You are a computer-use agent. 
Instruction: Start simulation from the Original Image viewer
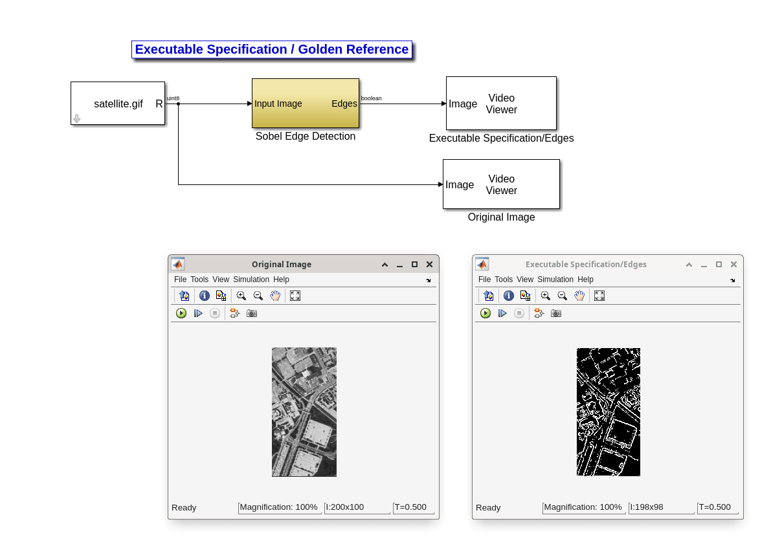[x=181, y=313]
